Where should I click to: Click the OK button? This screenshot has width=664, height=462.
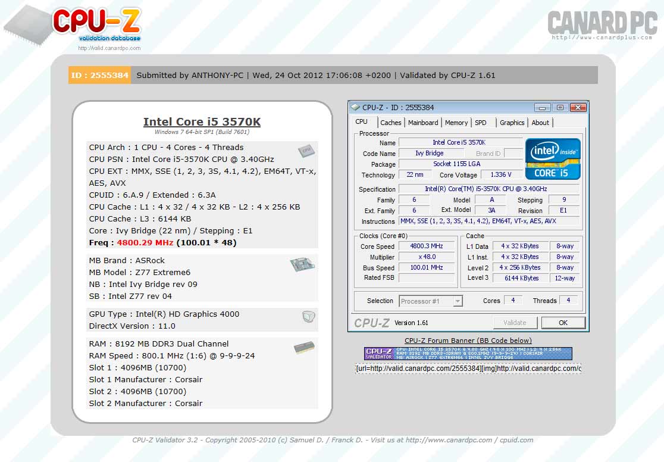[x=563, y=323]
